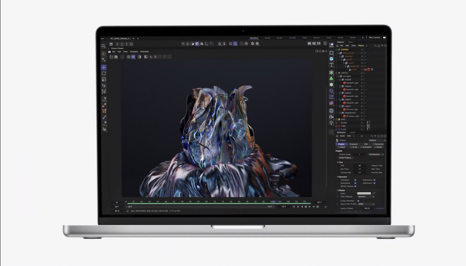Open the Object menu in Objects manager
The height and width of the screenshot is (266, 466).
point(361,46)
